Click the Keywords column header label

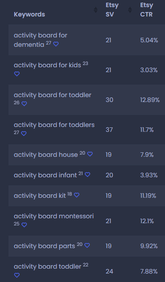pyautogui.click(x=29, y=14)
